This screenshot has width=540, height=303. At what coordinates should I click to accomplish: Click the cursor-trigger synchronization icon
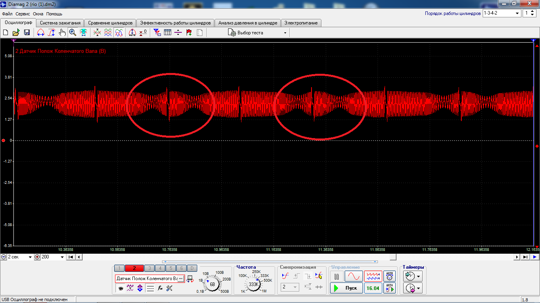(319, 276)
